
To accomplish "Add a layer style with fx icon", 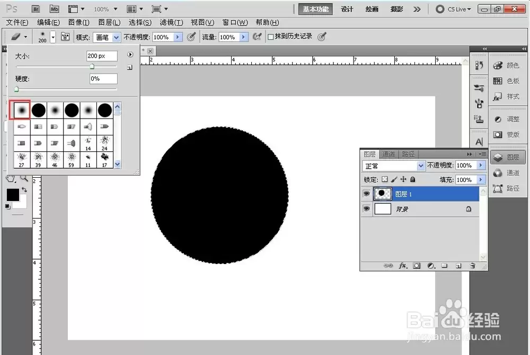I will point(403,266).
